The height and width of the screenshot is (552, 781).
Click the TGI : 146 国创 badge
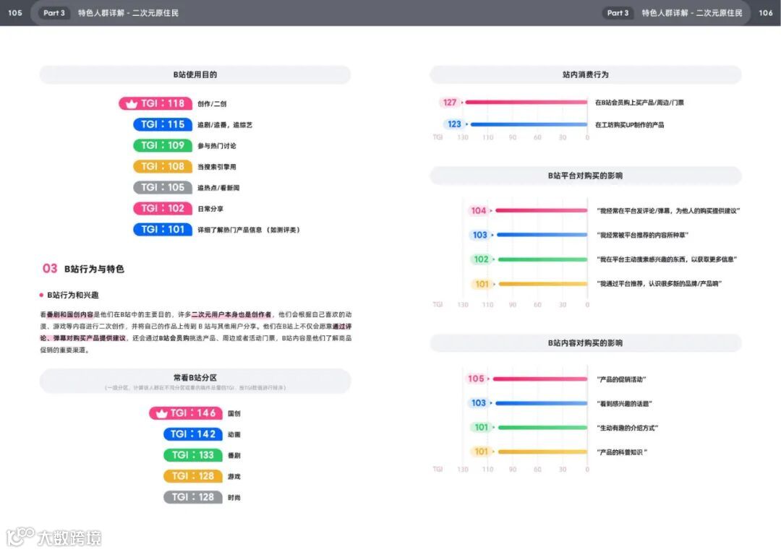coord(186,413)
